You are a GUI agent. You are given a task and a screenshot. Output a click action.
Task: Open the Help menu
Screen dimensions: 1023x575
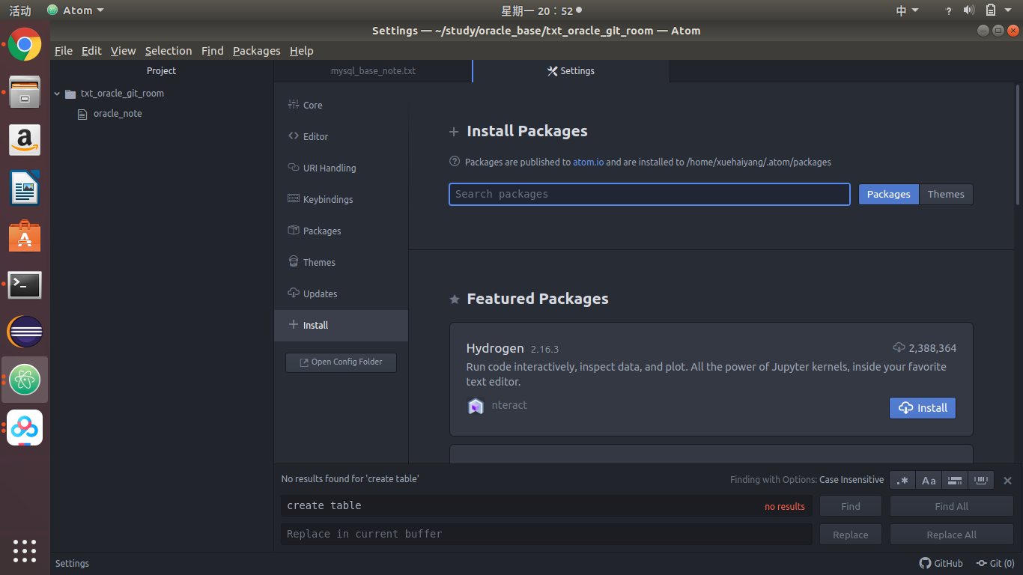click(301, 51)
